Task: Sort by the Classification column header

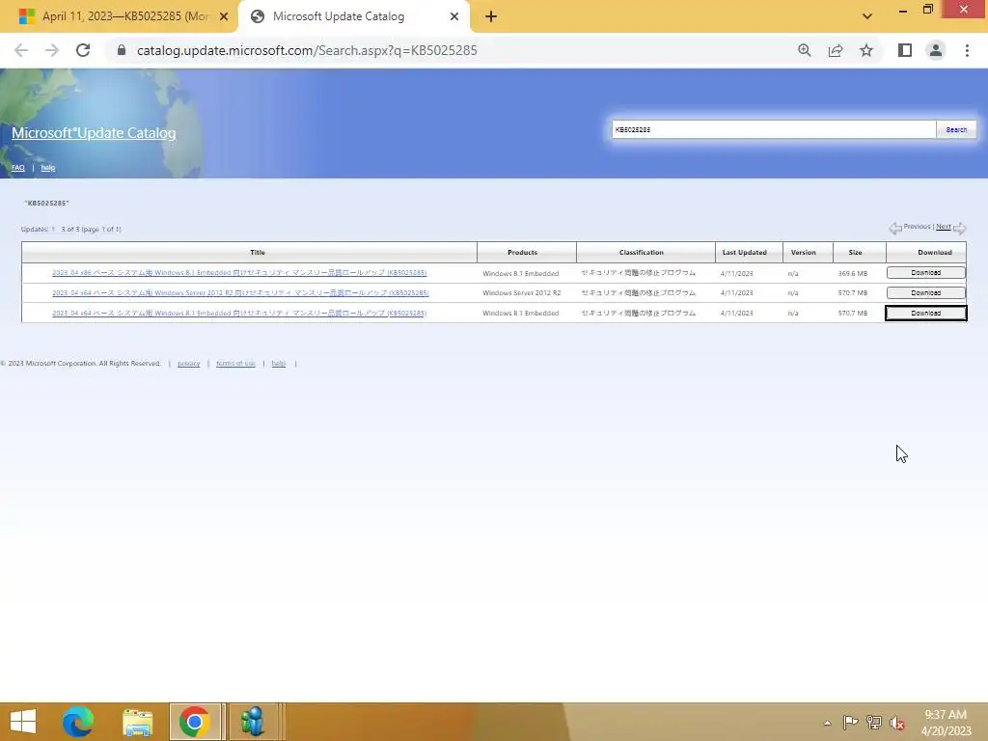Action: click(x=641, y=252)
